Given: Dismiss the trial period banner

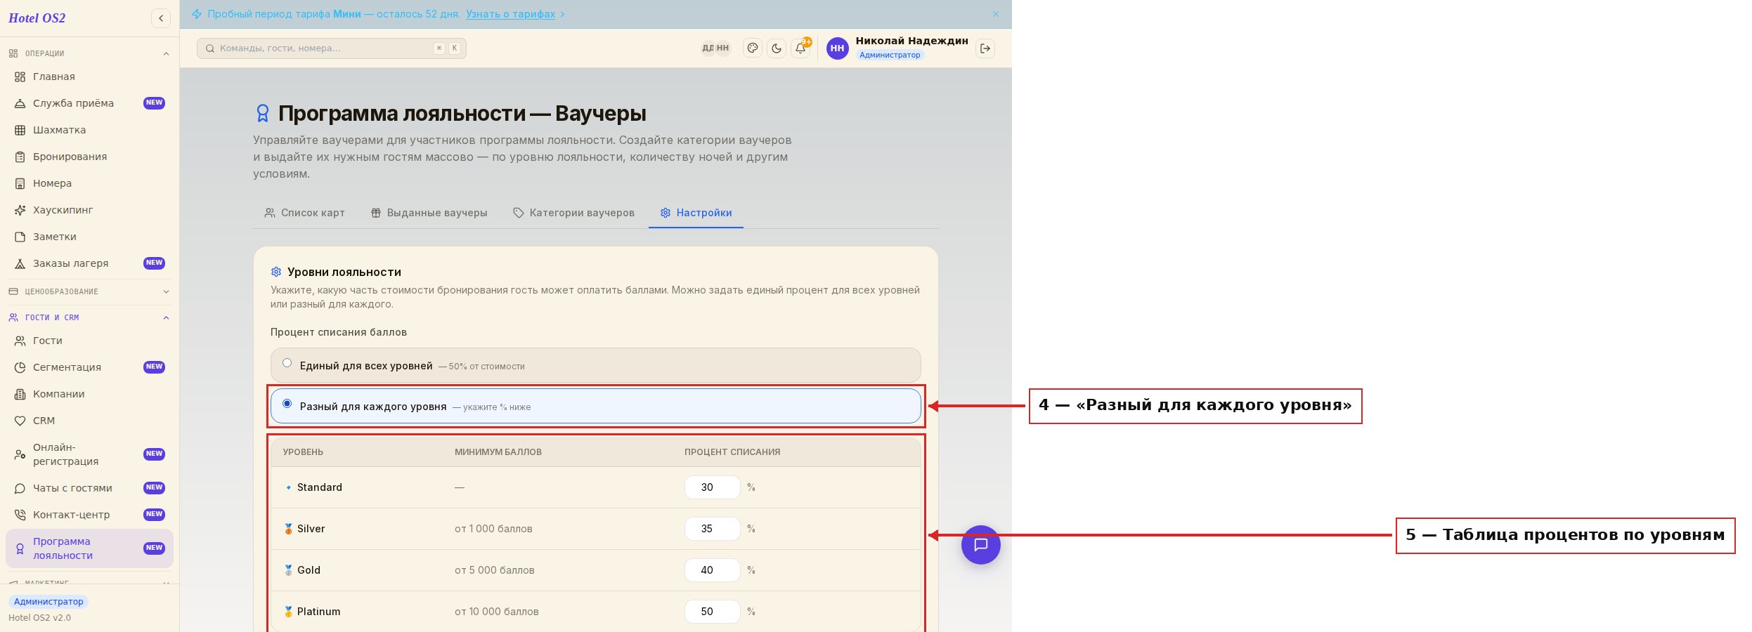Looking at the screenshot, I should pos(996,14).
